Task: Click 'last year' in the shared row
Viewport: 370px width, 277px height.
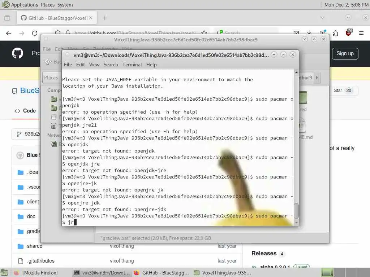Action: click(x=227, y=246)
